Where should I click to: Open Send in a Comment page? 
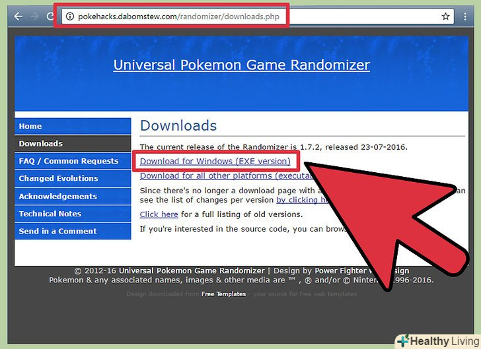click(x=73, y=231)
